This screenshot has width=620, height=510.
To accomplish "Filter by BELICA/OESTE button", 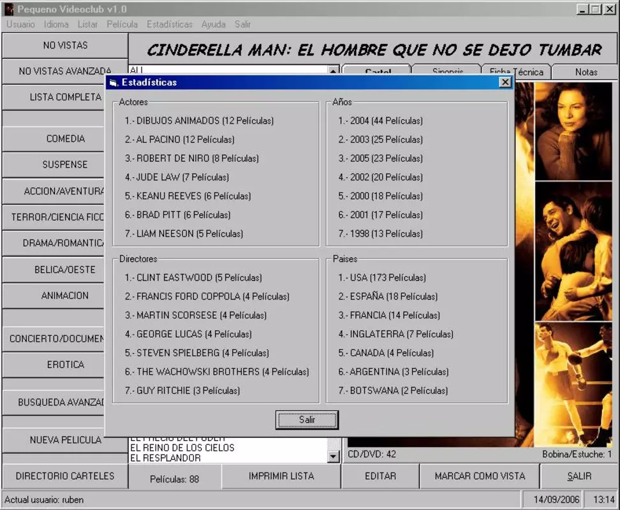I will point(54,270).
